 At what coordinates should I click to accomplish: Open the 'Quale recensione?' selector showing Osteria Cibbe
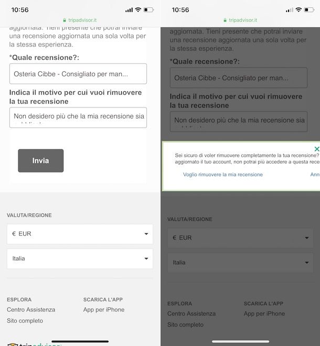coord(78,74)
